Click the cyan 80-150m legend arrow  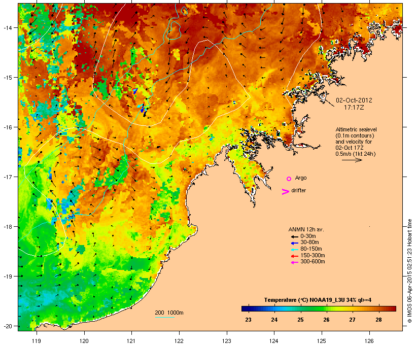click(x=294, y=250)
